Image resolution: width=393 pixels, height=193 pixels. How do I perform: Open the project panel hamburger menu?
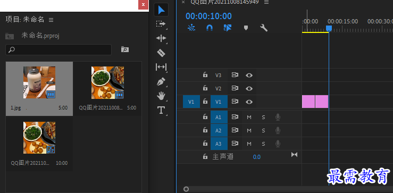51,20
